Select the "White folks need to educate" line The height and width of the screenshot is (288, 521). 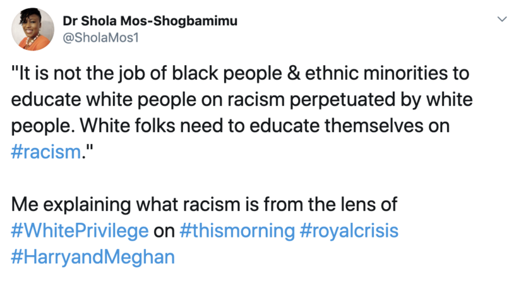click(231, 126)
